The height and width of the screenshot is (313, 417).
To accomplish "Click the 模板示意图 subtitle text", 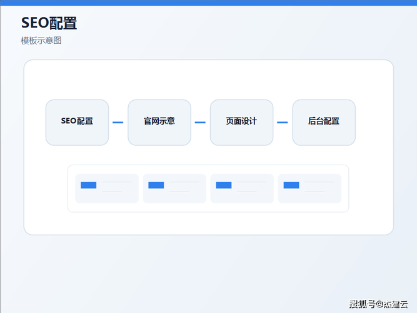I will click(x=41, y=41).
